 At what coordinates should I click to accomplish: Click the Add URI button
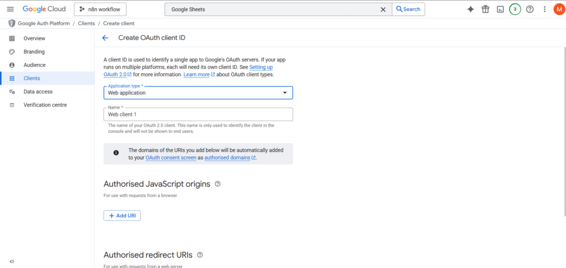(122, 216)
